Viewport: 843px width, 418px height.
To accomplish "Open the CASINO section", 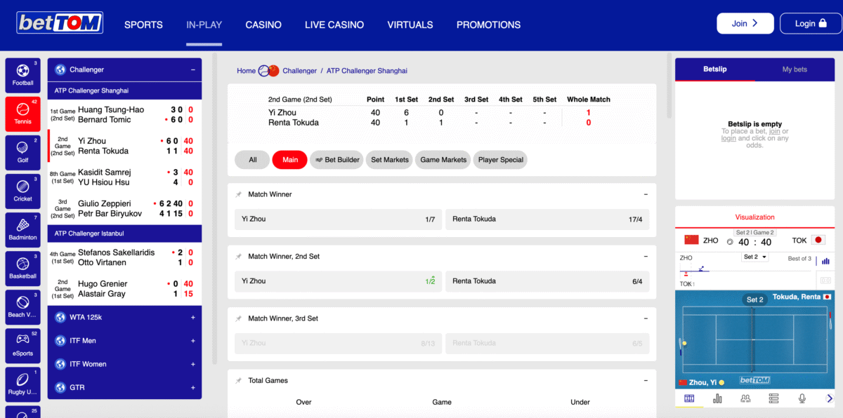I will point(263,25).
